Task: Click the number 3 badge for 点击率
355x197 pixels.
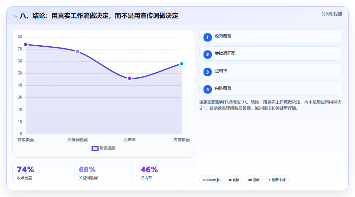Action: click(207, 72)
